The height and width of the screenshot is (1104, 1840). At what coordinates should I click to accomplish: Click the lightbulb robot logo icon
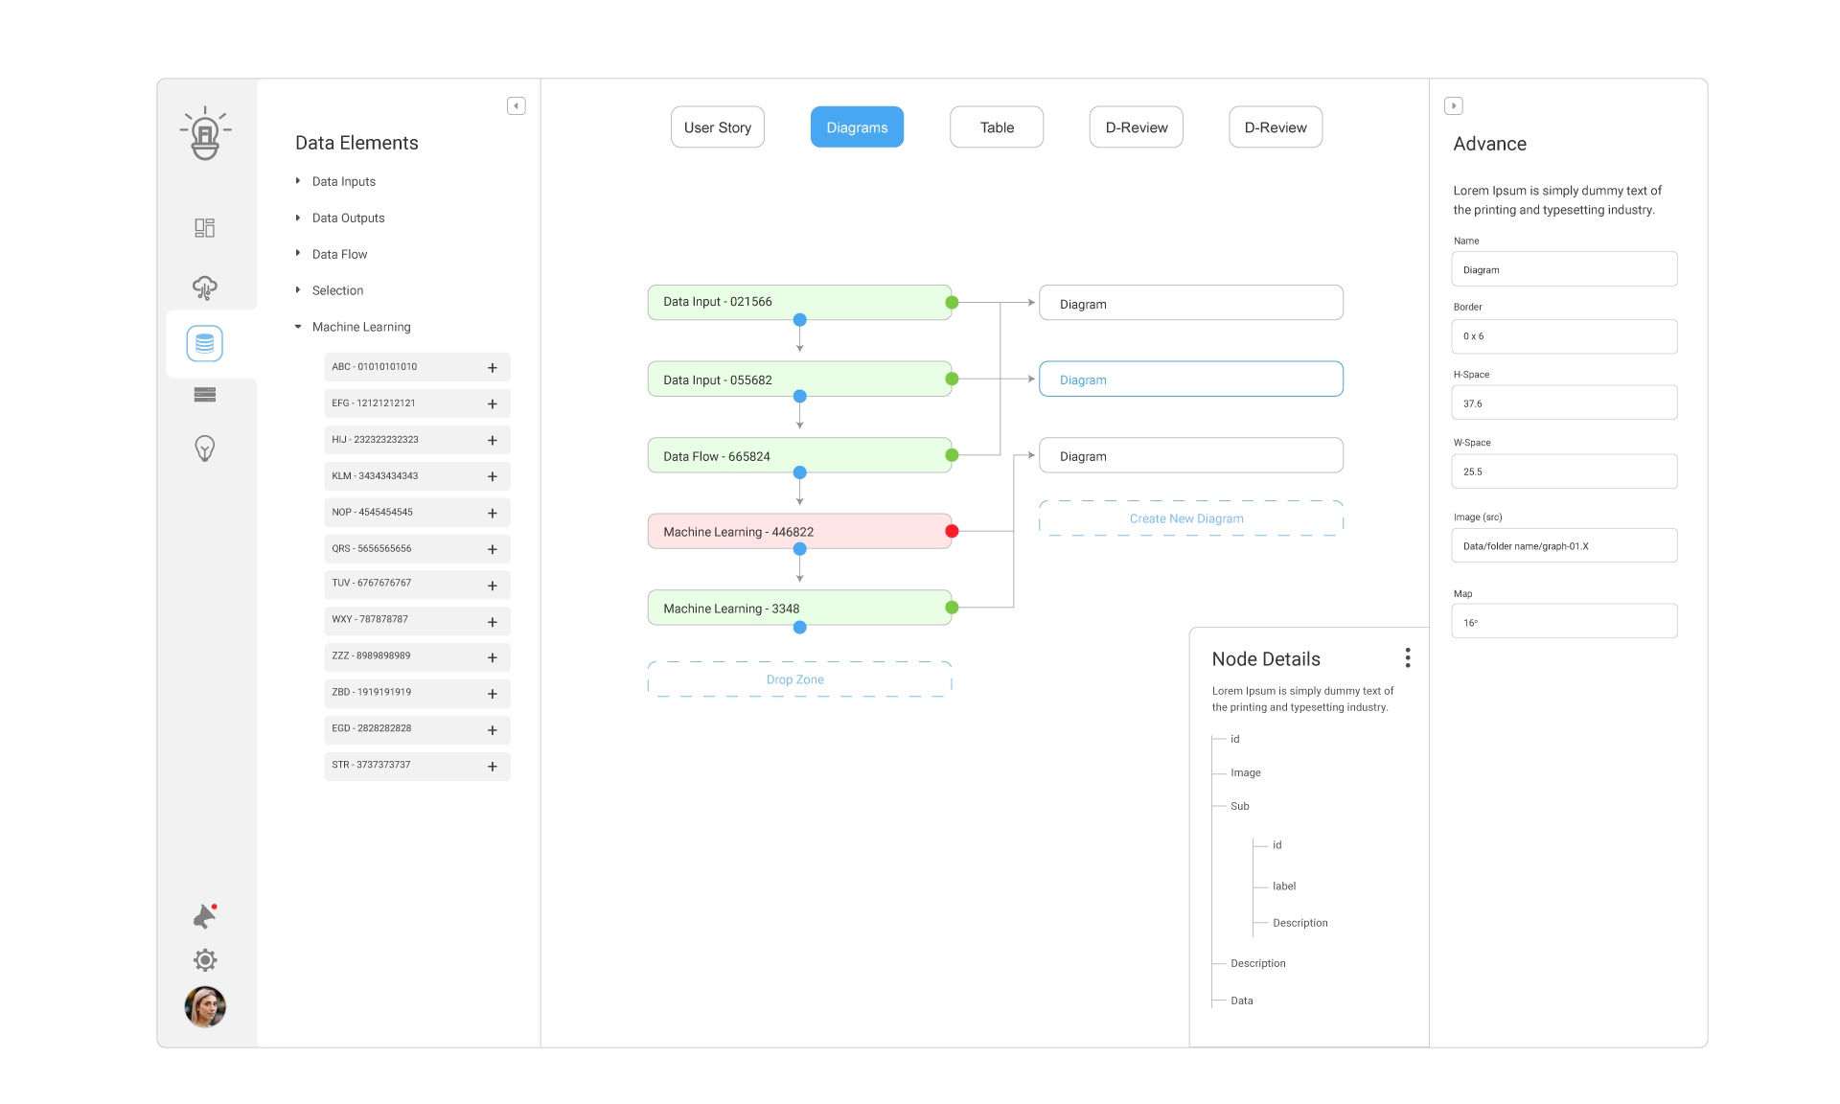click(x=205, y=133)
